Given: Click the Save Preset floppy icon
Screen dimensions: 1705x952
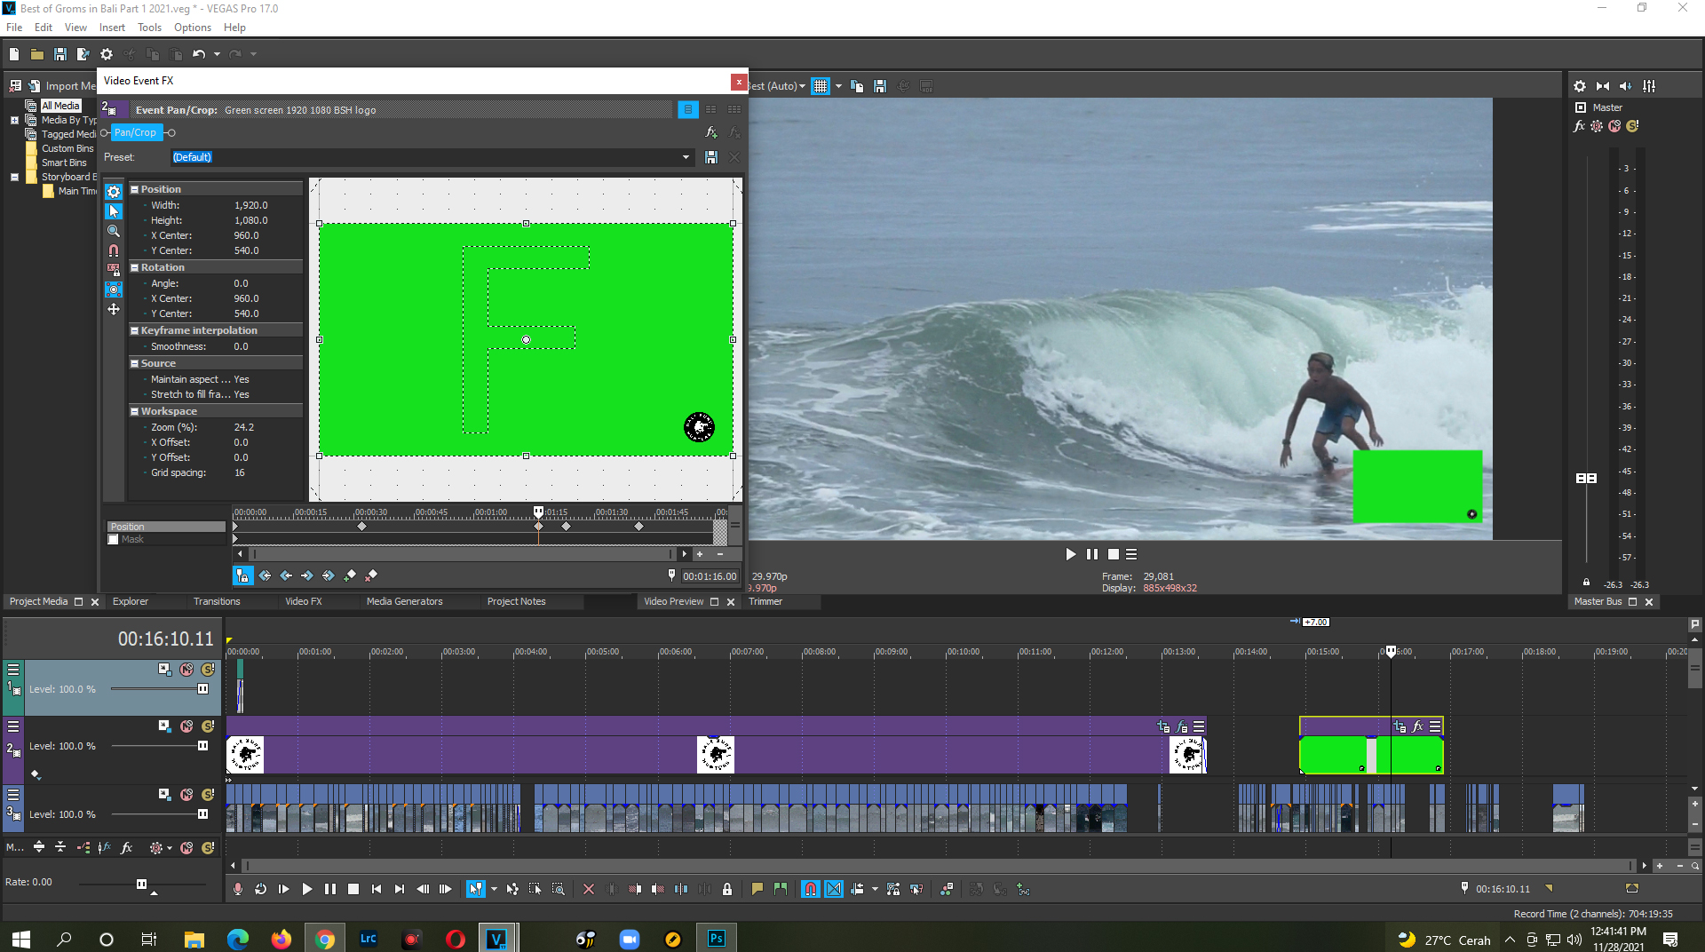Looking at the screenshot, I should pyautogui.click(x=711, y=157).
